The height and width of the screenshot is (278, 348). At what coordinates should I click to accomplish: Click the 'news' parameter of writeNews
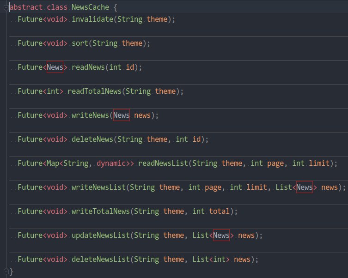point(142,115)
